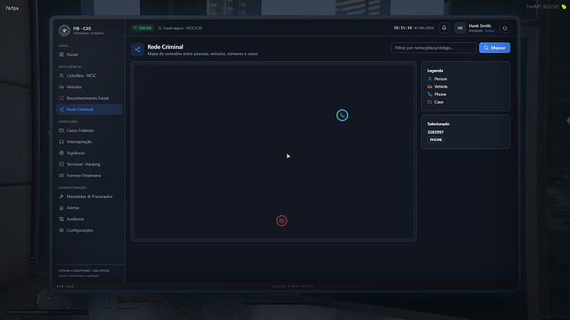Navigate to Interceptação
The height and width of the screenshot is (320, 570).
coord(89,142)
